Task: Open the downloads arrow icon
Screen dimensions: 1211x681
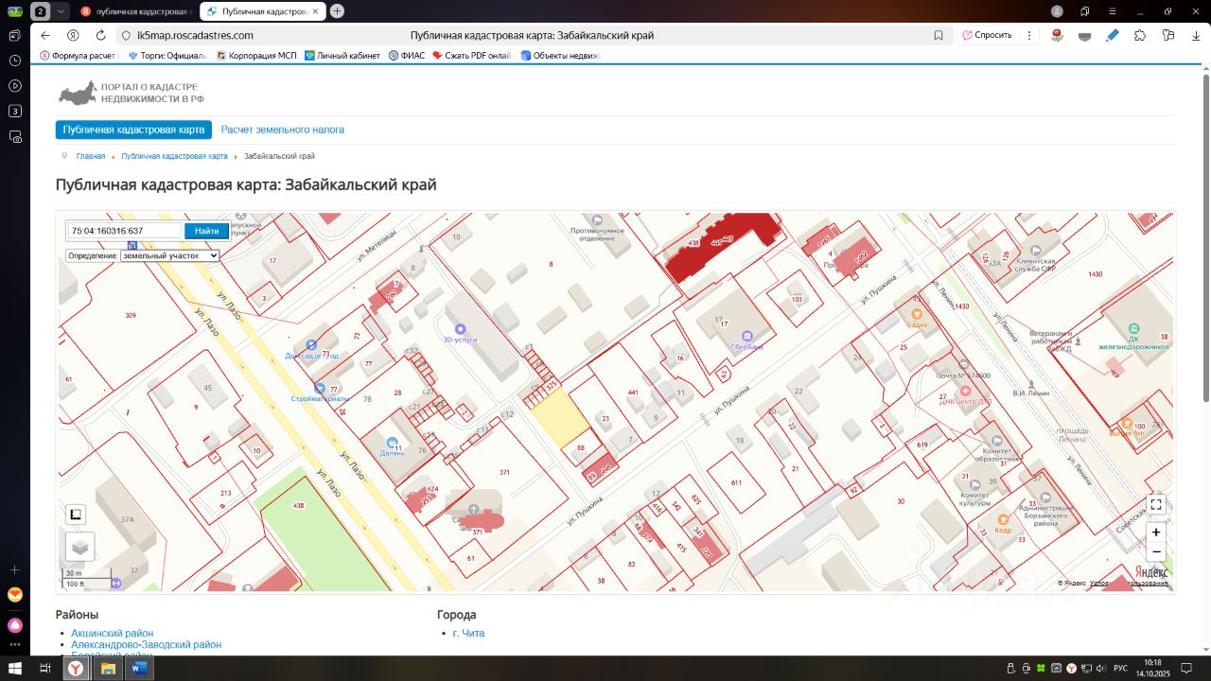Action: point(1197,35)
